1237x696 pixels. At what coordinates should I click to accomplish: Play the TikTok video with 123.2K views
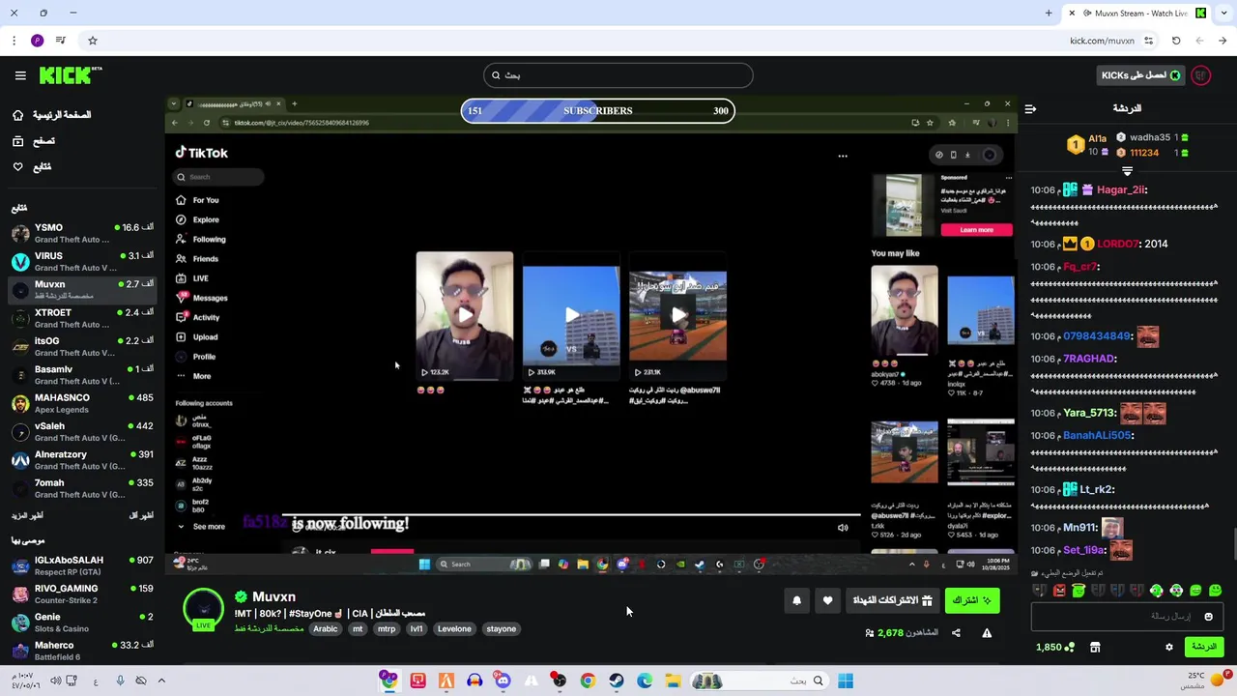coord(465,314)
